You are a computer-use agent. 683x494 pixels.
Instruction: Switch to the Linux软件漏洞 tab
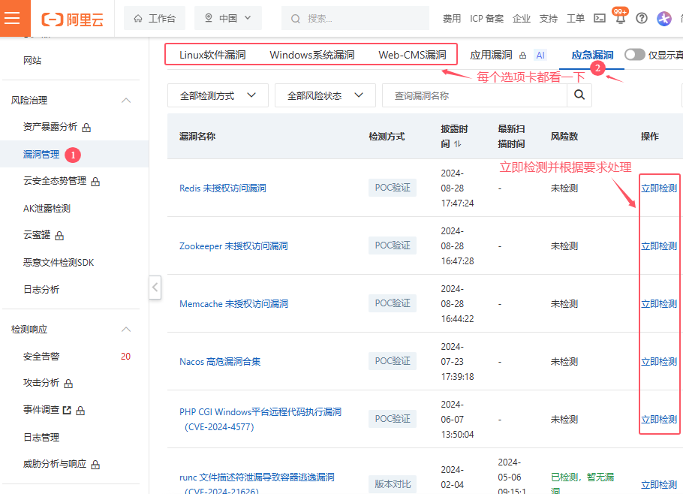click(x=212, y=55)
